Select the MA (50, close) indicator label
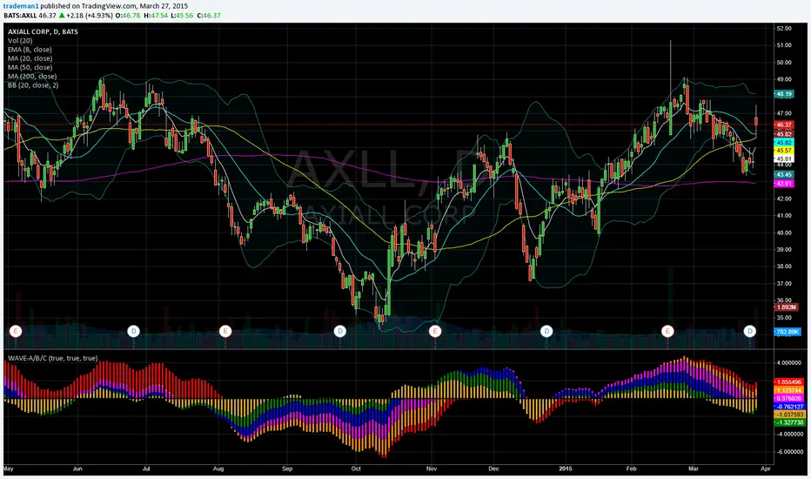811x479 pixels. click(30, 67)
